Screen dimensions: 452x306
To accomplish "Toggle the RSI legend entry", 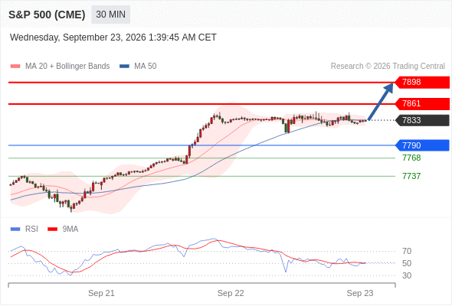I will tap(31, 229).
